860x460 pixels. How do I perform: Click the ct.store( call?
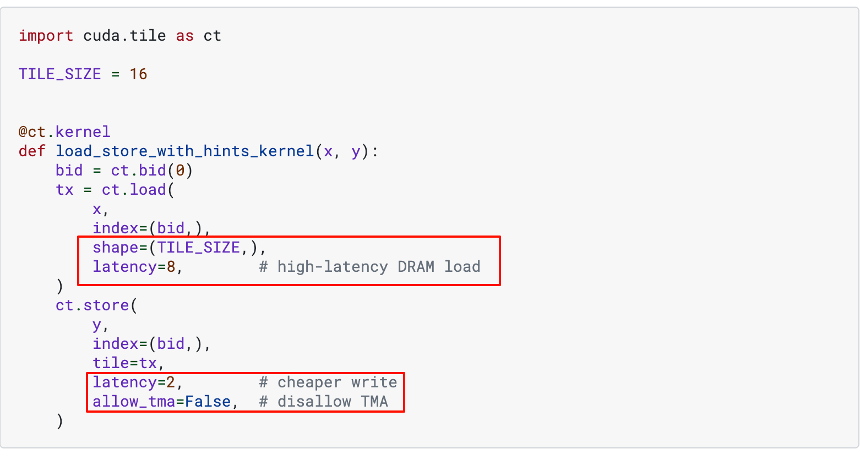96,305
